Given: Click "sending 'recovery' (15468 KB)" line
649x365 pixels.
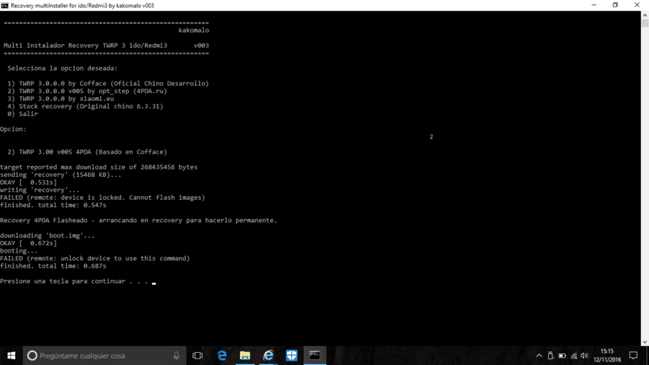Looking at the screenshot, I should click(x=61, y=175).
